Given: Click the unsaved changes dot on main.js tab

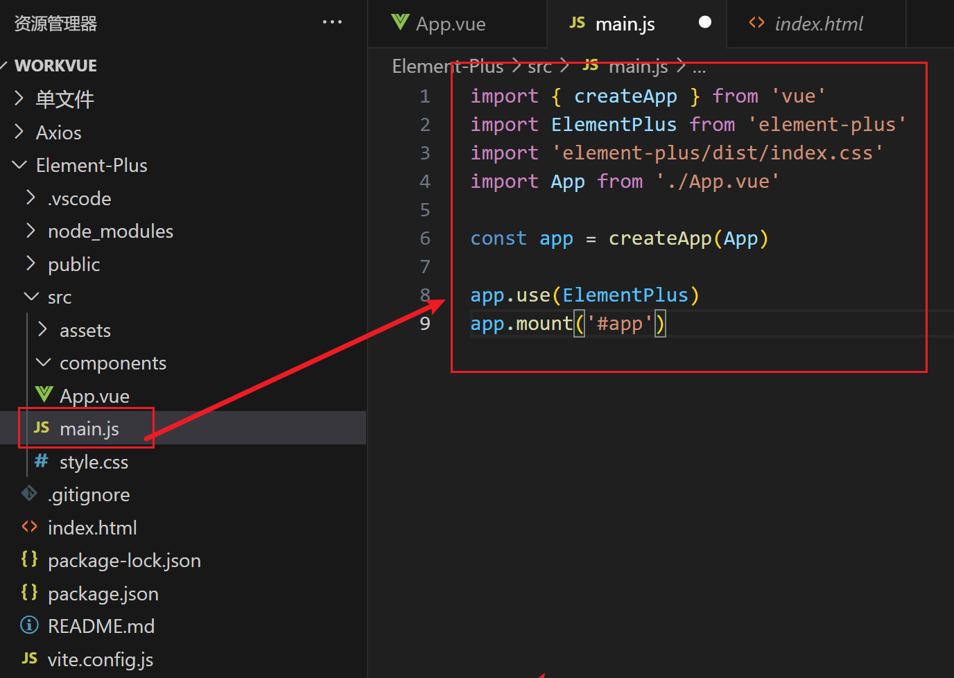Looking at the screenshot, I should [705, 21].
